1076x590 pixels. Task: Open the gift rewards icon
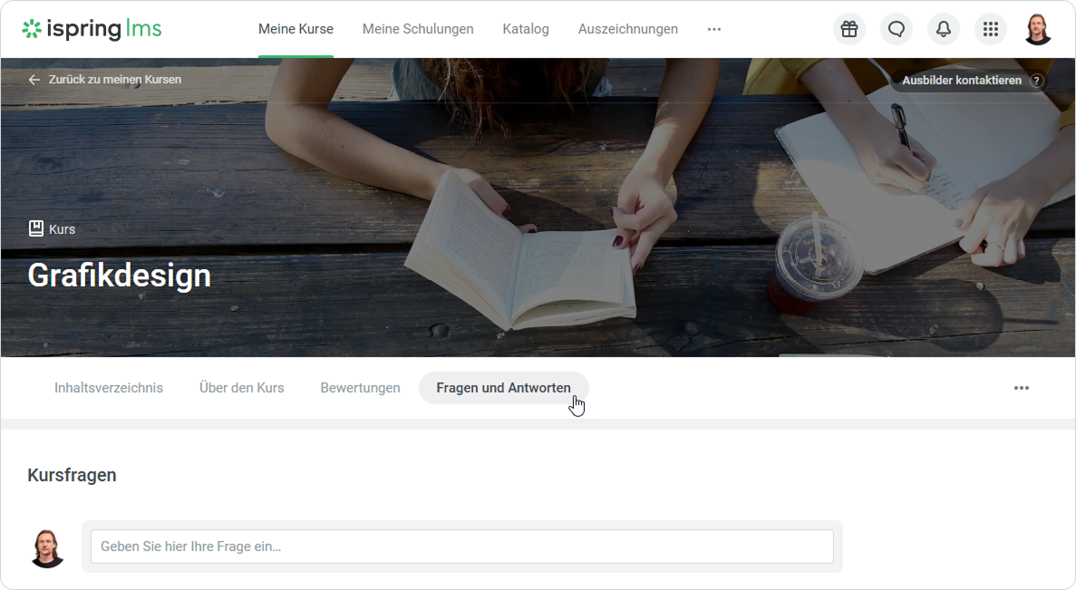coord(848,29)
